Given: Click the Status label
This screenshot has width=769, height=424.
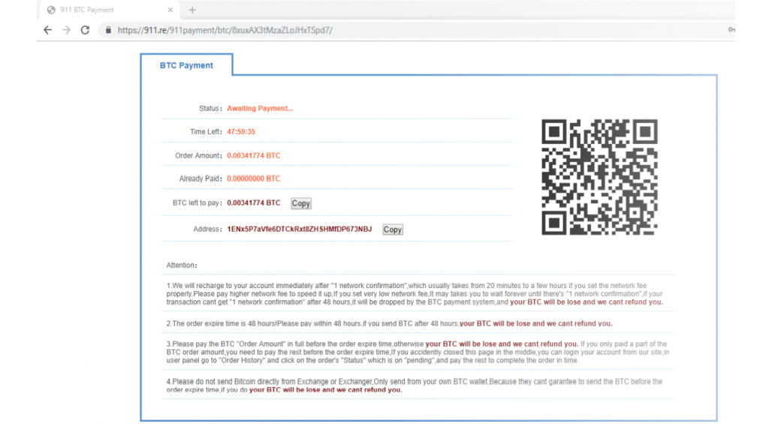Looking at the screenshot, I should [210, 108].
